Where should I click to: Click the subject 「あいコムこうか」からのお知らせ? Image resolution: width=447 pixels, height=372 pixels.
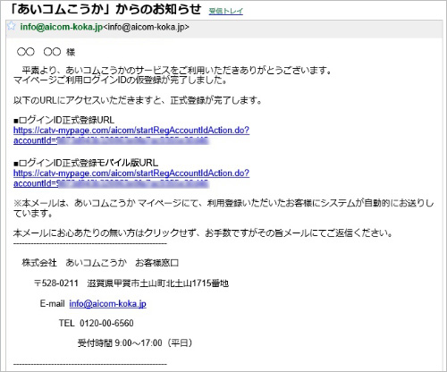[x=105, y=10]
